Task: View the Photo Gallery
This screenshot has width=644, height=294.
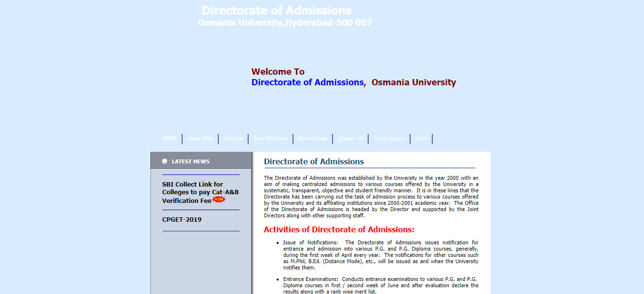Action: pyautogui.click(x=389, y=138)
